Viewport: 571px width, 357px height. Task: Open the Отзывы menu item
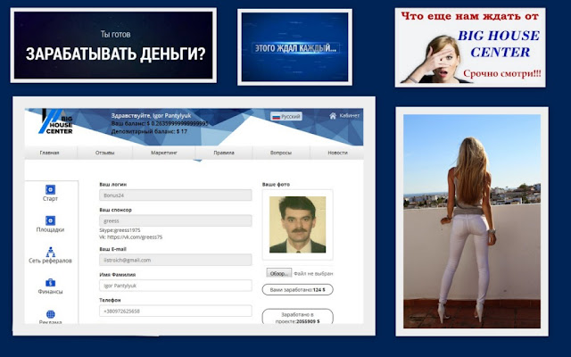pyautogui.click(x=105, y=153)
